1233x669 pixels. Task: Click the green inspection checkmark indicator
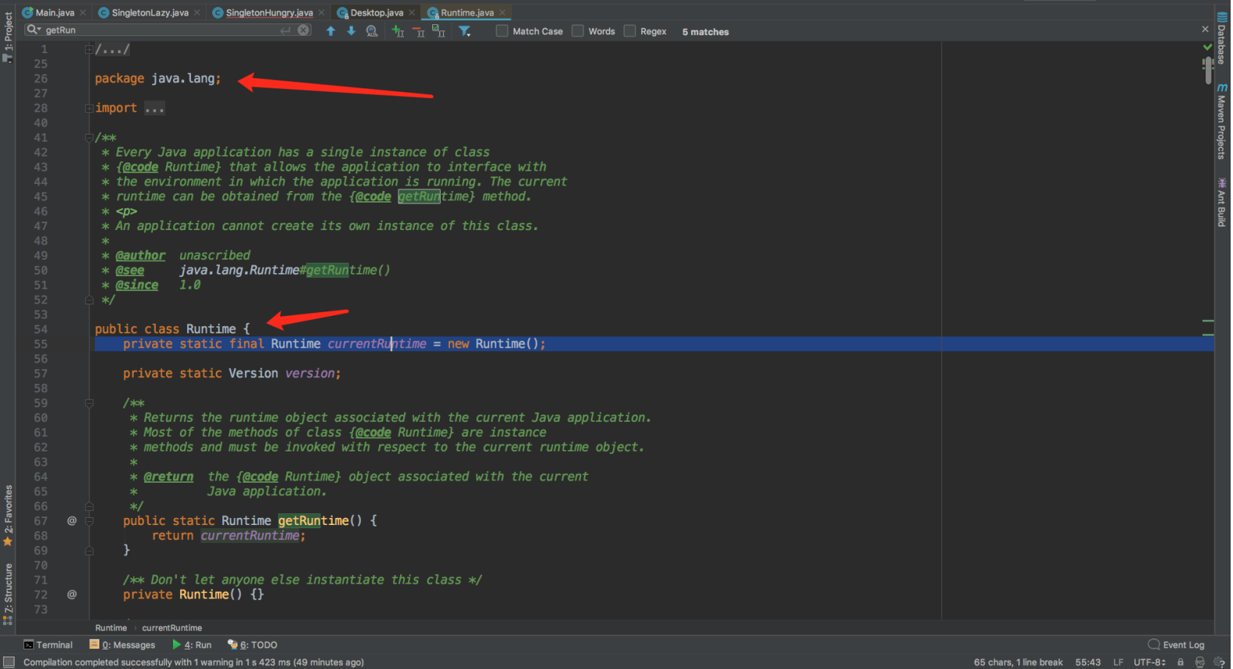[1207, 48]
